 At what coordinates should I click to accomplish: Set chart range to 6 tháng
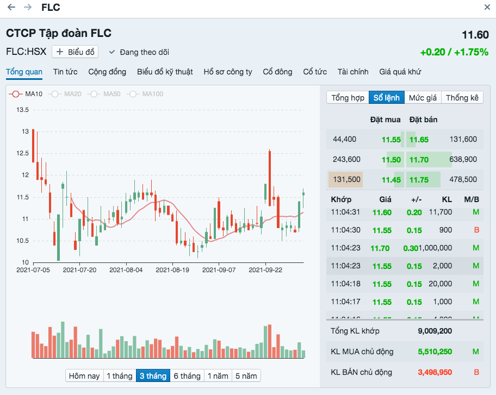pyautogui.click(x=187, y=376)
